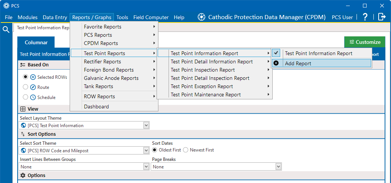Toggle checked Test Point Information Report entry
The width and height of the screenshot is (391, 183).
point(322,53)
